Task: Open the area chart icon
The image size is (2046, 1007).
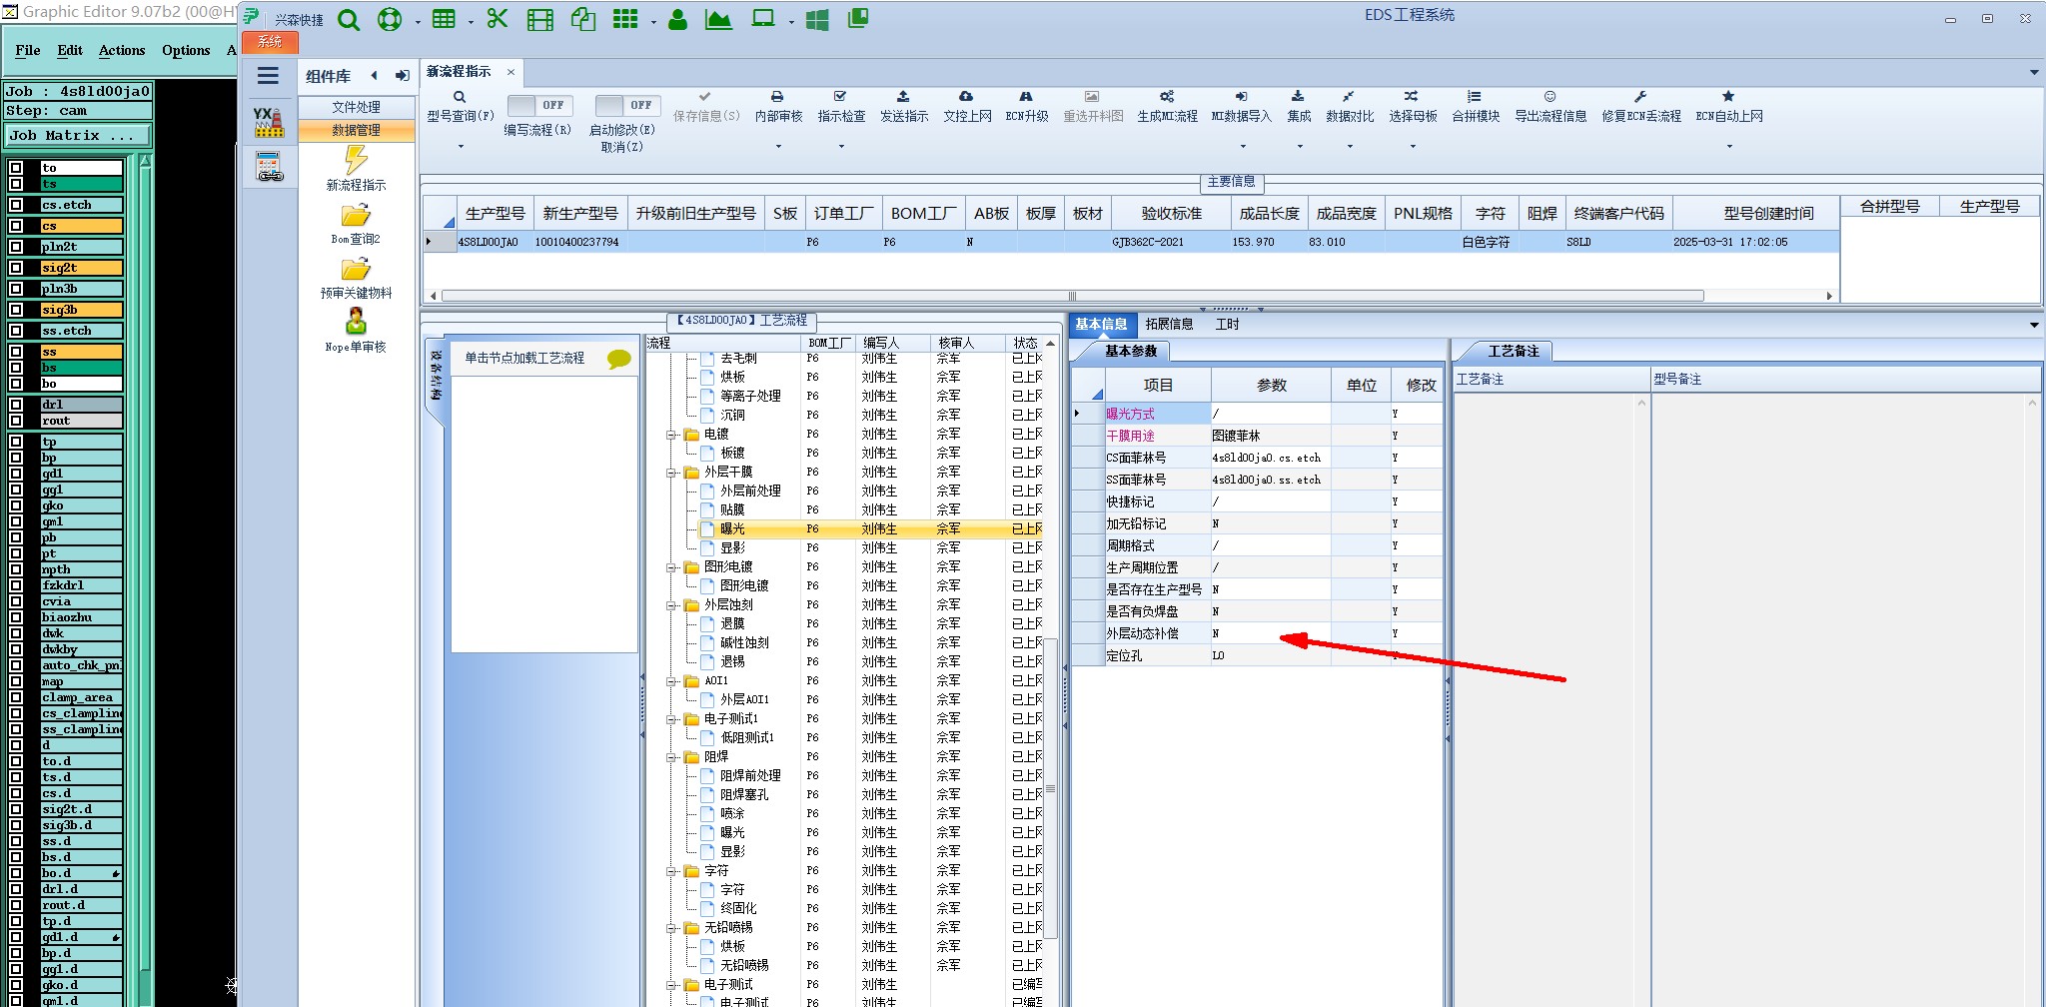Action: point(718,20)
